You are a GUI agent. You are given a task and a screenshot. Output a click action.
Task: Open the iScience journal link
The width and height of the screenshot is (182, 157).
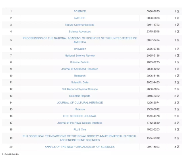[x=80, y=109]
